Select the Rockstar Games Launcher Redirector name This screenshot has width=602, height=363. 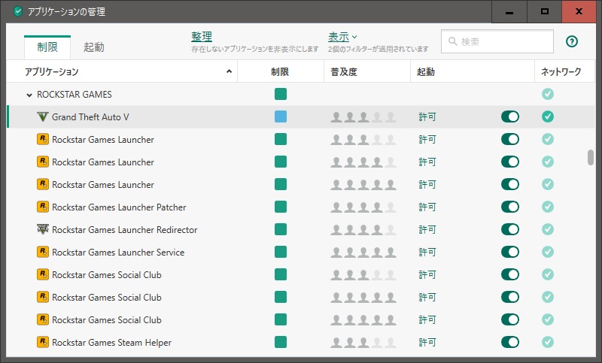click(125, 230)
